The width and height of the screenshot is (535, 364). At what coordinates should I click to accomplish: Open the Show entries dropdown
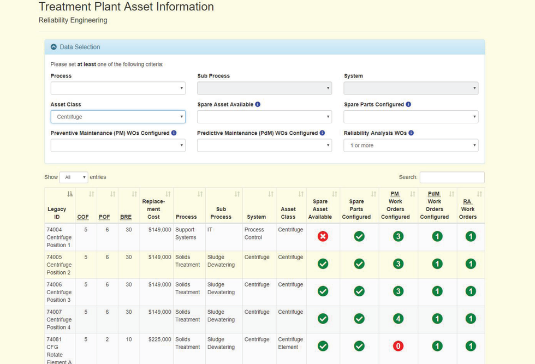pyautogui.click(x=73, y=177)
